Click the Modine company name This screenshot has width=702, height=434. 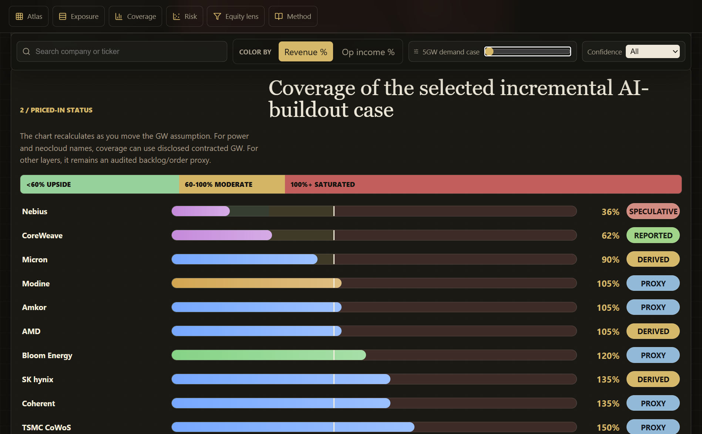tap(36, 284)
